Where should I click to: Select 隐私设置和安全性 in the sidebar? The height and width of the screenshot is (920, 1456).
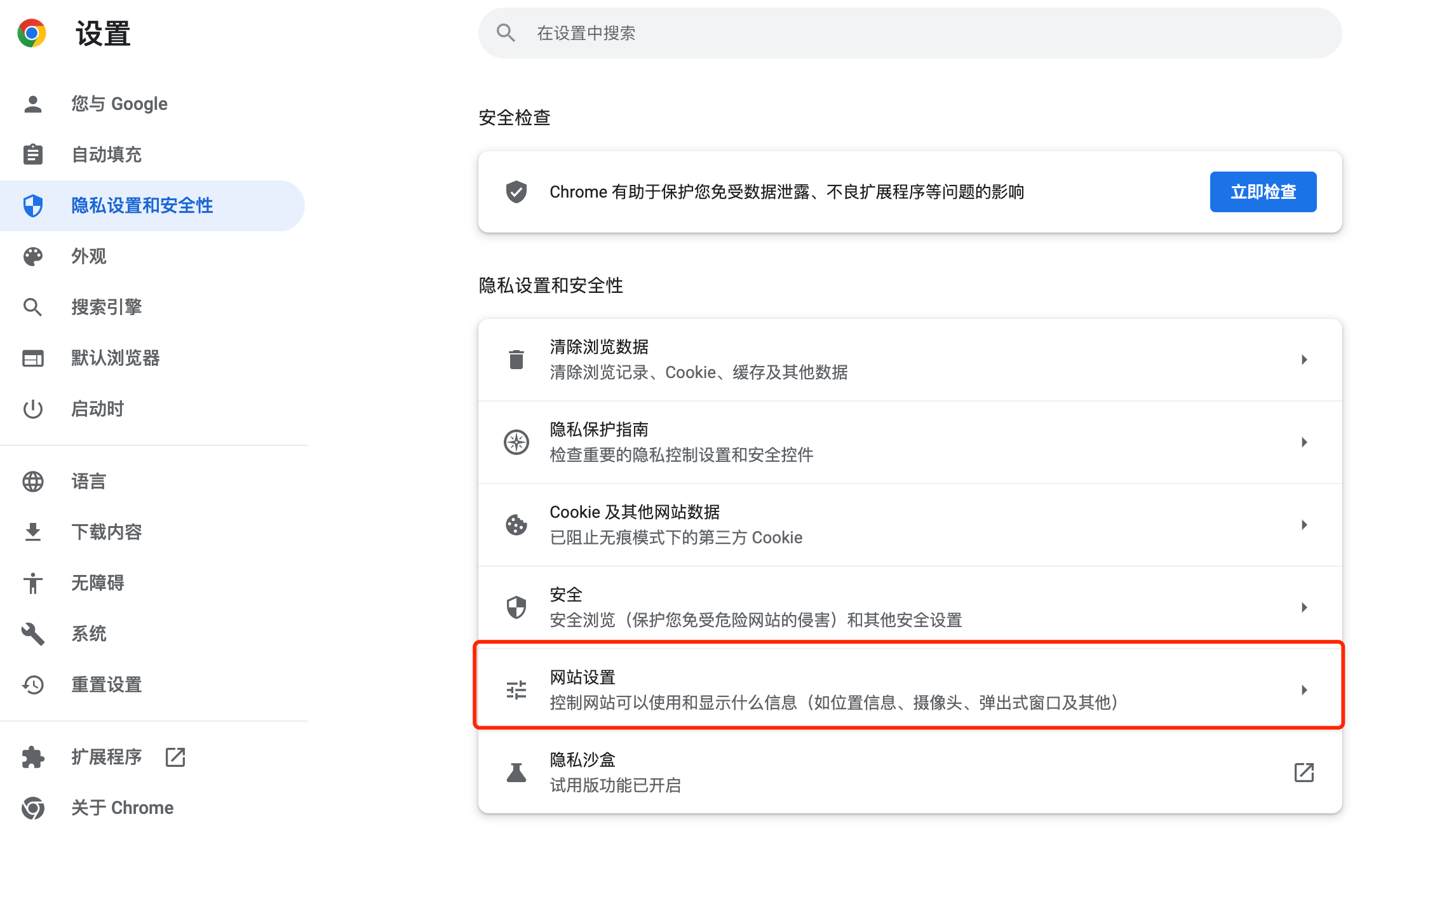pos(152,205)
